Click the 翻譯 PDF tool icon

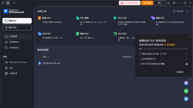tap(153, 18)
